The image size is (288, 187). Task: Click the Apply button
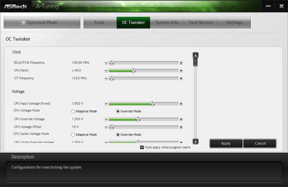pyautogui.click(x=226, y=143)
